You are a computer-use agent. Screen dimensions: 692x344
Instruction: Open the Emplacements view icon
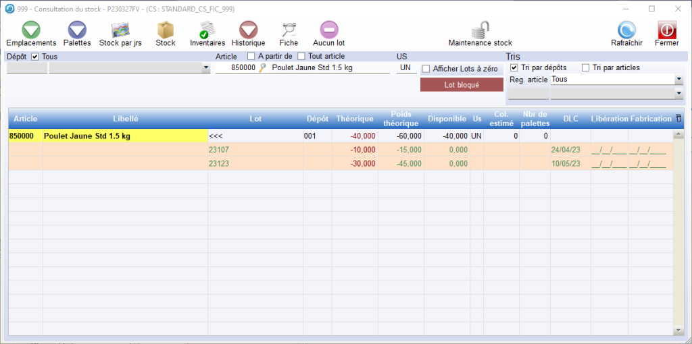31,30
